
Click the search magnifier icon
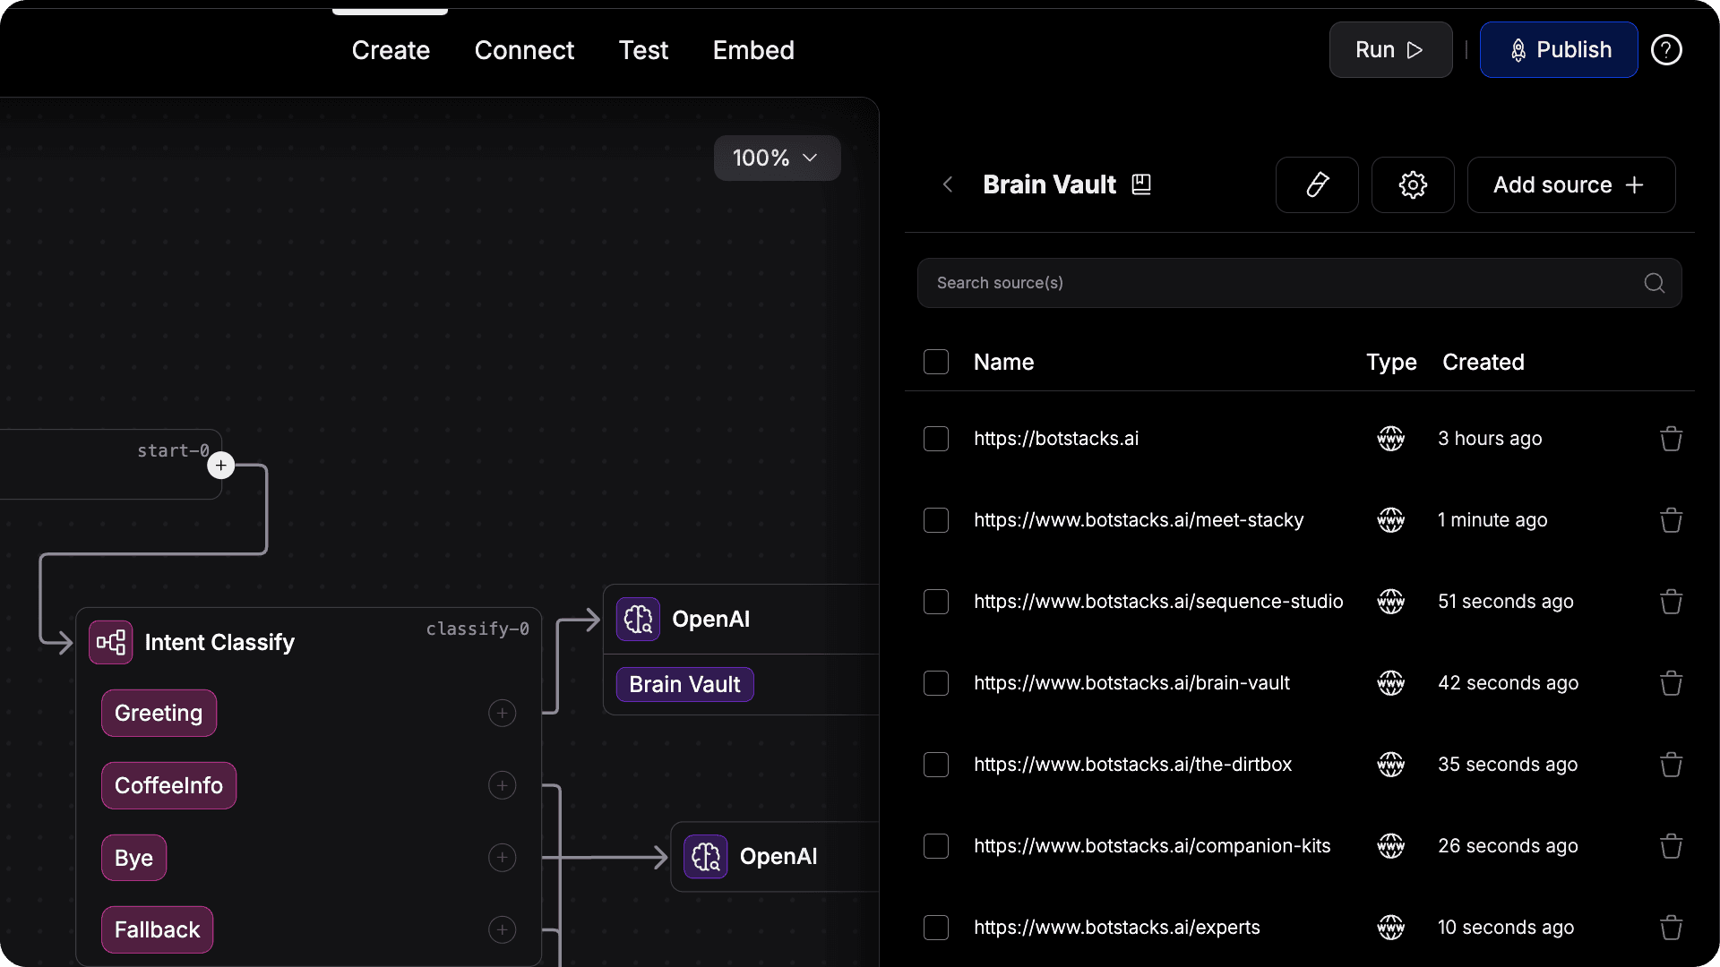[x=1654, y=283]
